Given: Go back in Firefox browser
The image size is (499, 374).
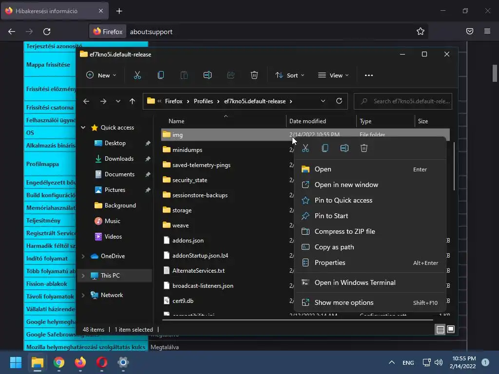Looking at the screenshot, I should (12, 32).
